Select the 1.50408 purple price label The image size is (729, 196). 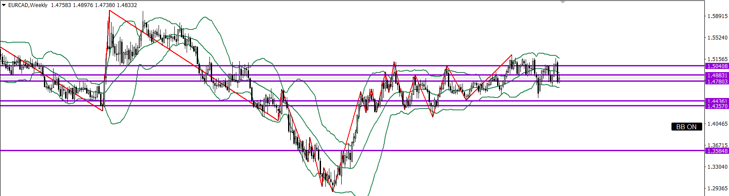click(717, 66)
